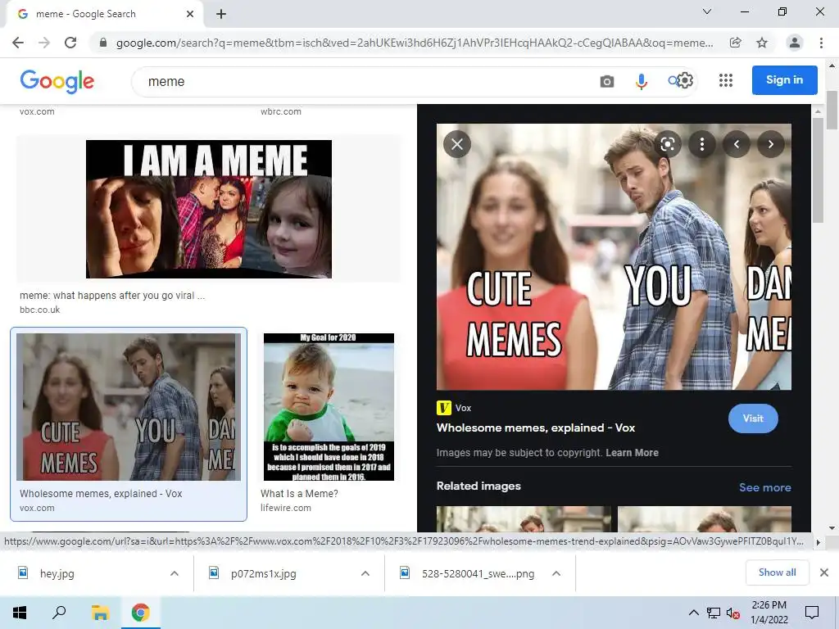
Task: Expand hey.jpg download options
Action: tap(175, 573)
